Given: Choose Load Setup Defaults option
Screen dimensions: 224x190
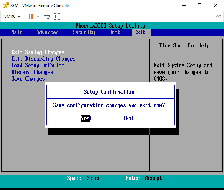Looking at the screenshot, I should [38, 66].
